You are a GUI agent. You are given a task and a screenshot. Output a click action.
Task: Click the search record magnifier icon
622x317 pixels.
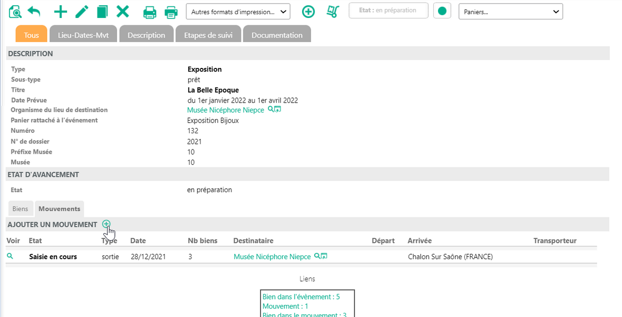tap(15, 12)
